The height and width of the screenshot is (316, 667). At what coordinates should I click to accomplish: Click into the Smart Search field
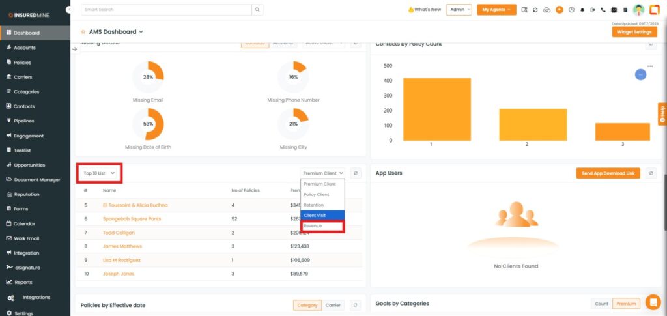(x=166, y=10)
